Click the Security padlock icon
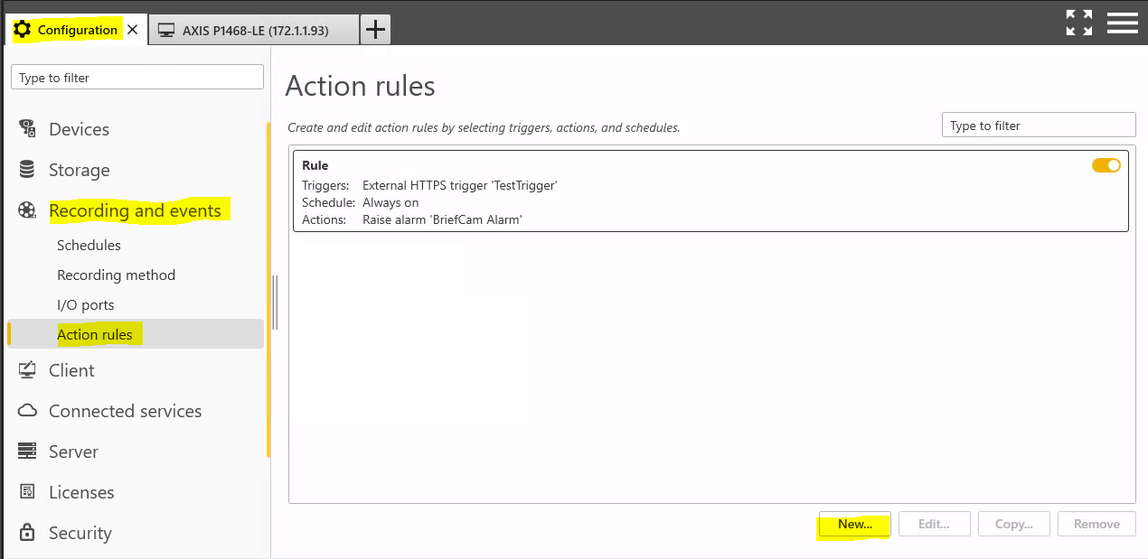 [27, 532]
